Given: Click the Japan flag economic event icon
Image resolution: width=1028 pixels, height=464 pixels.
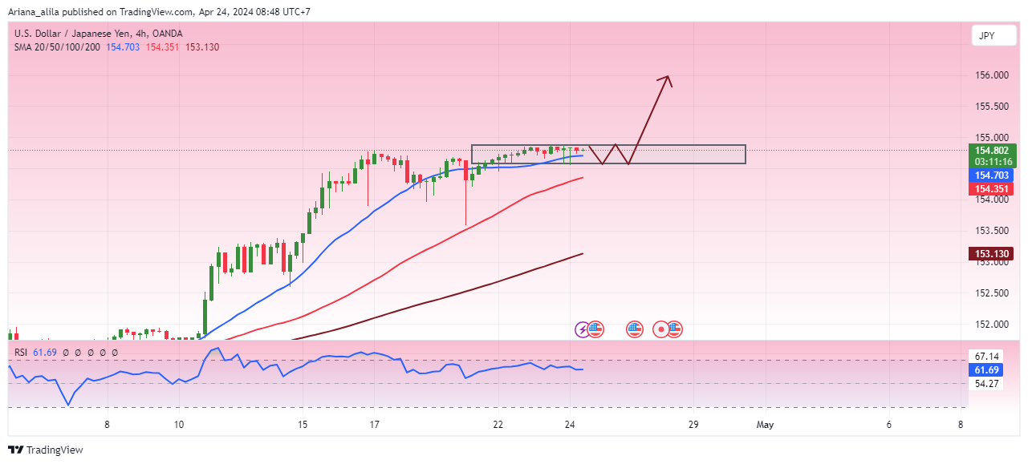Looking at the screenshot, I should 661,329.
